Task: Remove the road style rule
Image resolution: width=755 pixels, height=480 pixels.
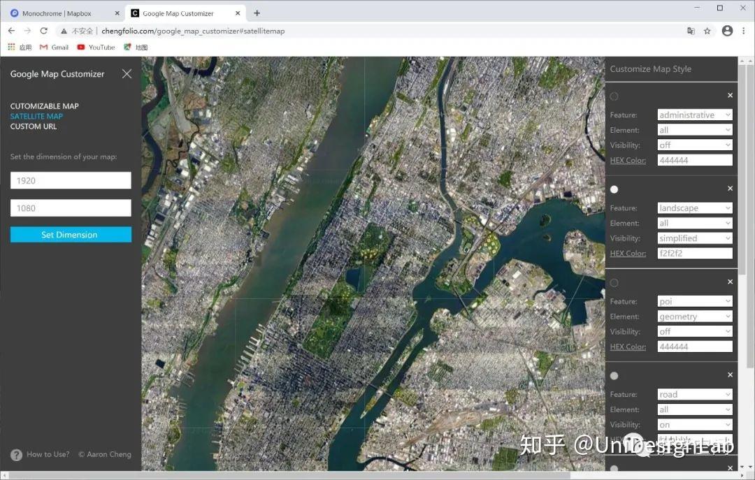Action: pos(730,374)
